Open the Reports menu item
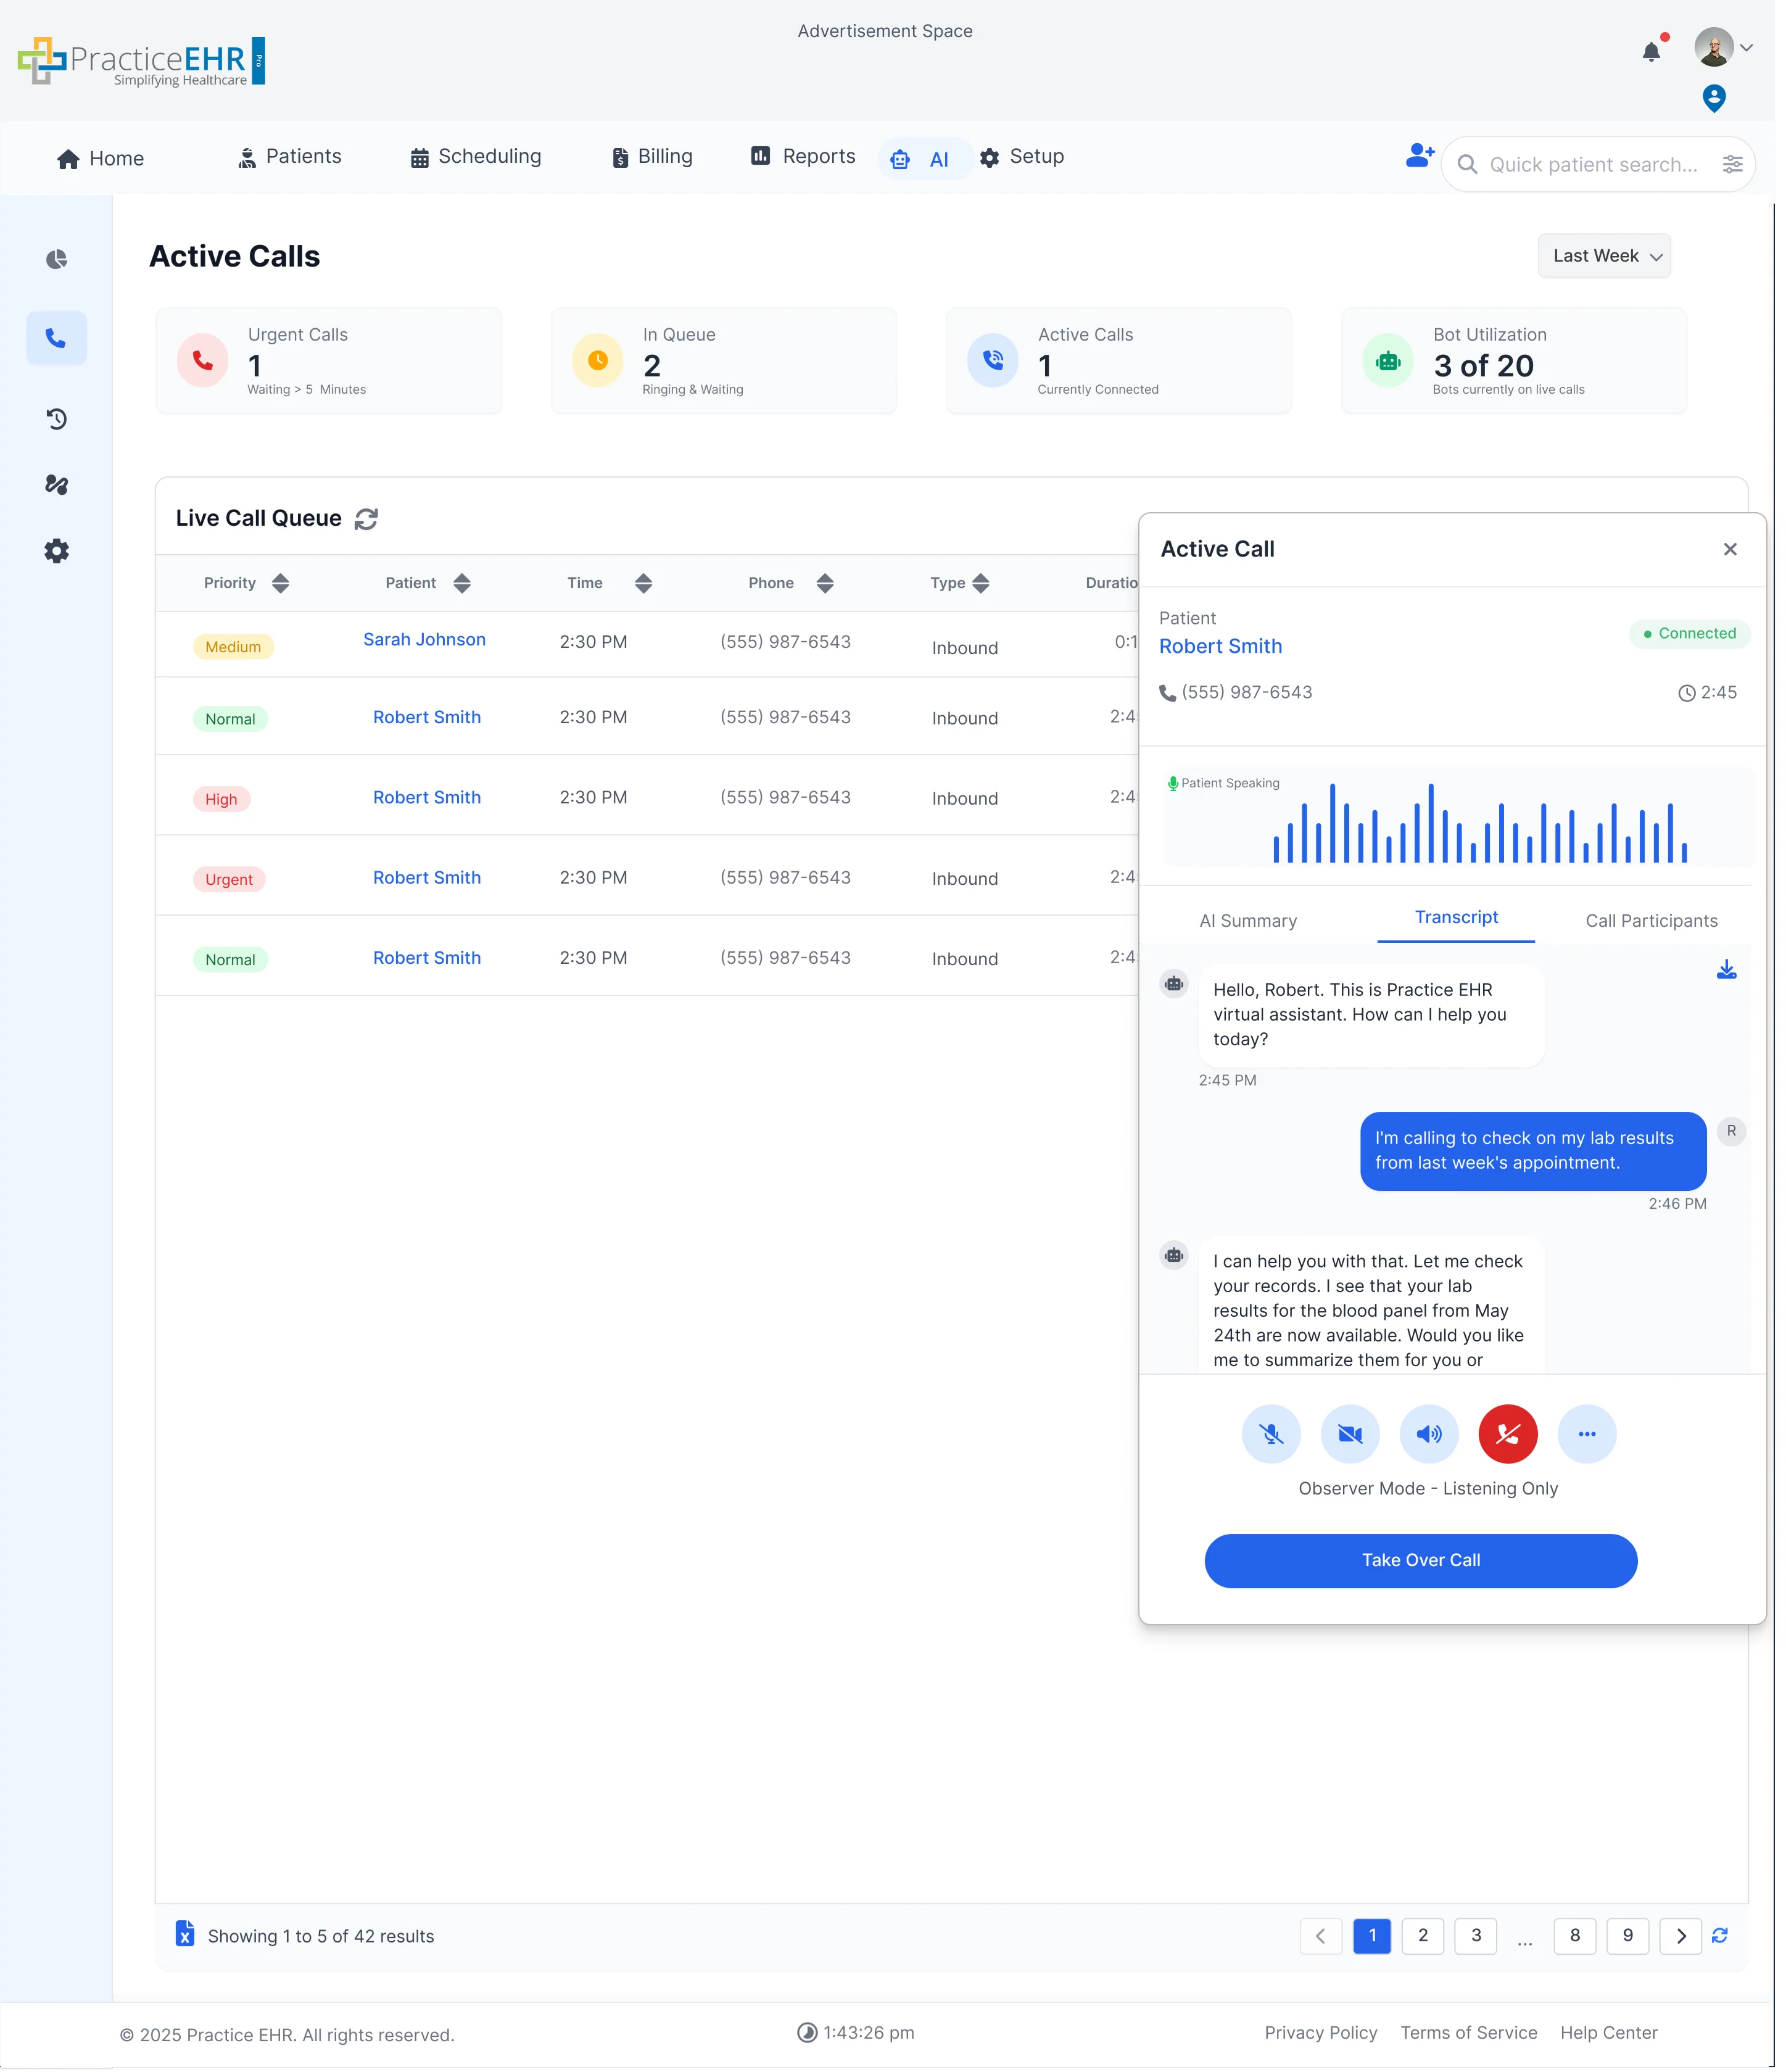This screenshot has height=2072, width=1786. point(802,157)
